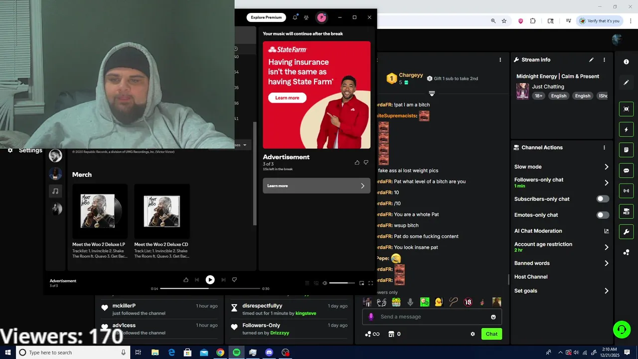Click lightning bolt icon in right sidebar
The image size is (638, 359).
(x=626, y=130)
